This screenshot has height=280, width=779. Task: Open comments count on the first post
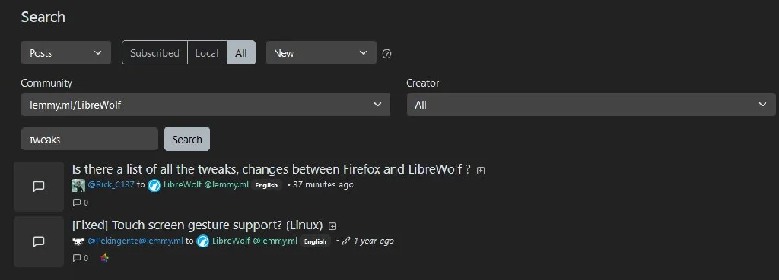tap(80, 203)
